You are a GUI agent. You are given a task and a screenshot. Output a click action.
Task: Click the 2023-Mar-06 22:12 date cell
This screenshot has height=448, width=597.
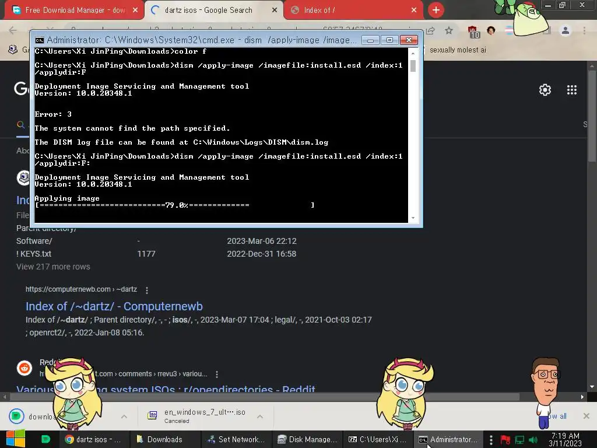[262, 241]
